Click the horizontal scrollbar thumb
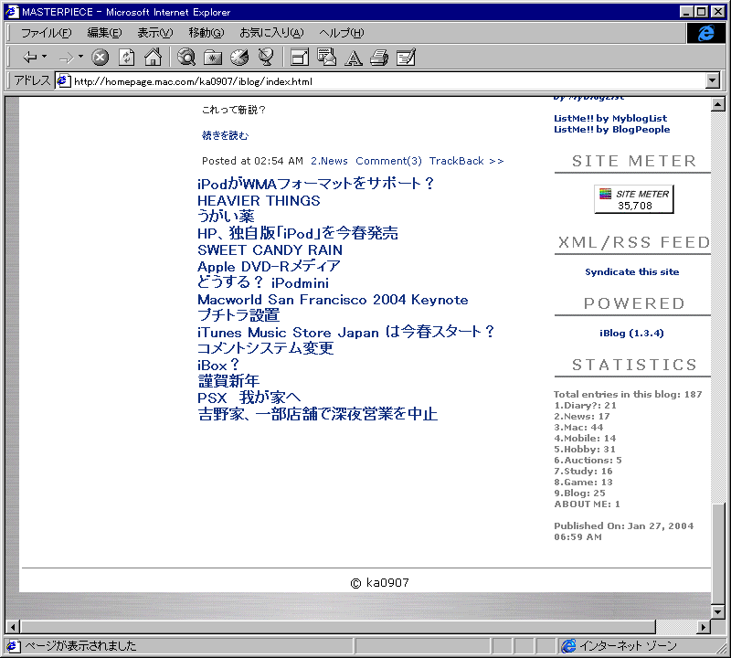Screen dimensions: 731x658 (x=337, y=627)
